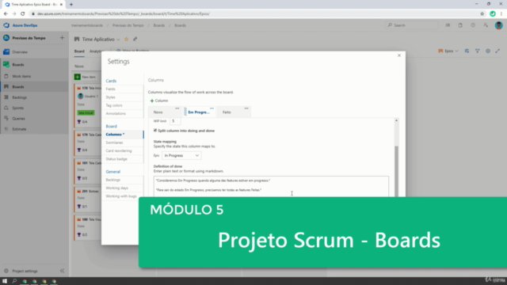Open the help question mark icon
The height and width of the screenshot is (285, 507).
tap(473, 25)
